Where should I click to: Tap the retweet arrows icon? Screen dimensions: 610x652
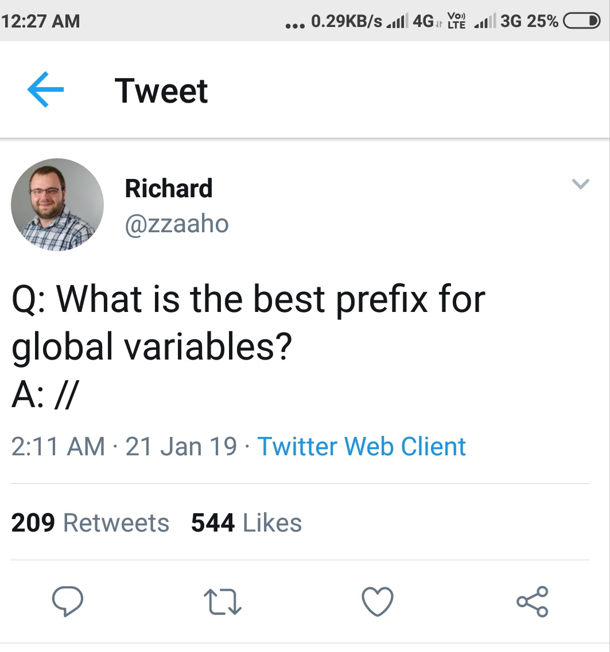223,602
